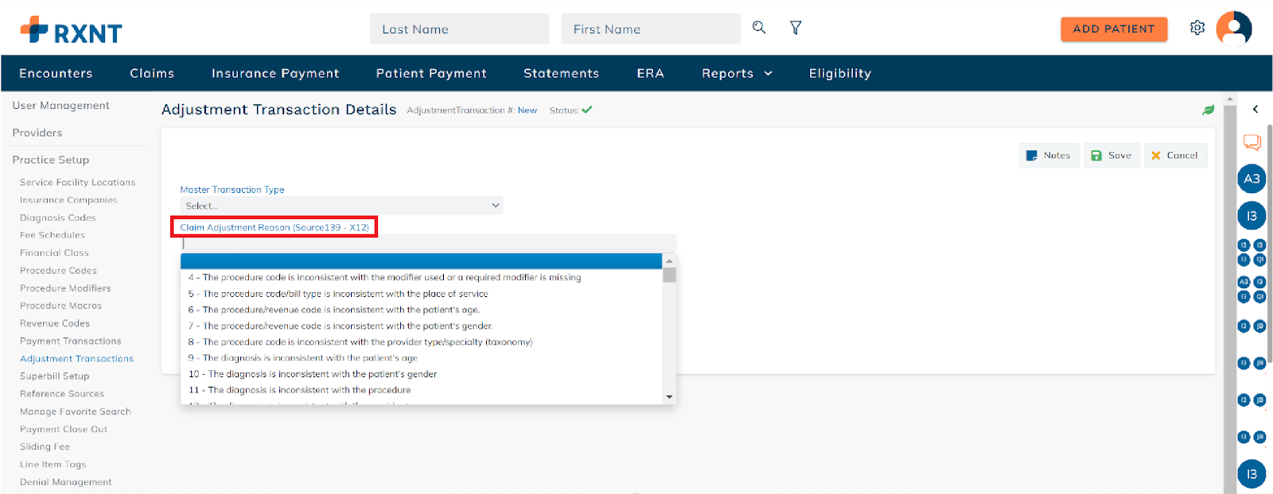Click the green leaf icon

click(x=1208, y=110)
